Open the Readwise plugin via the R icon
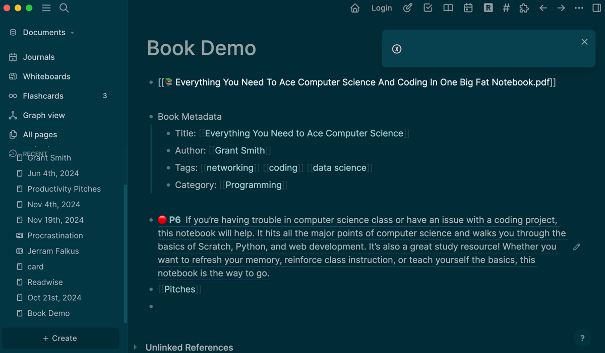This screenshot has height=353, width=605. [x=488, y=8]
